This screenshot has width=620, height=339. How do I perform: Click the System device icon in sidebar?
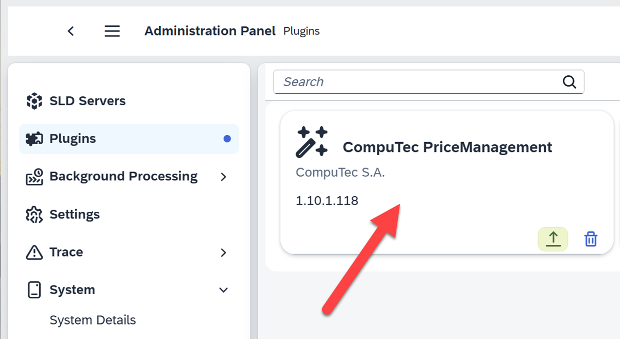pyautogui.click(x=34, y=290)
